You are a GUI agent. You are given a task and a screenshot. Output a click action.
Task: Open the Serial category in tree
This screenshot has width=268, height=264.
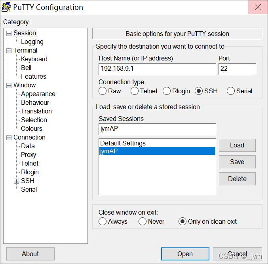pos(29,189)
